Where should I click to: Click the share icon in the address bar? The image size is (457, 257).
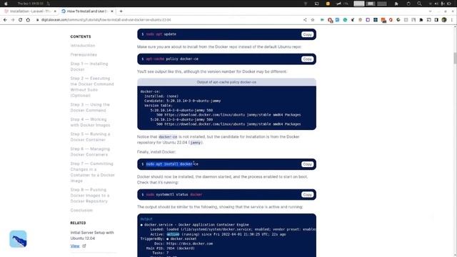coord(305,20)
